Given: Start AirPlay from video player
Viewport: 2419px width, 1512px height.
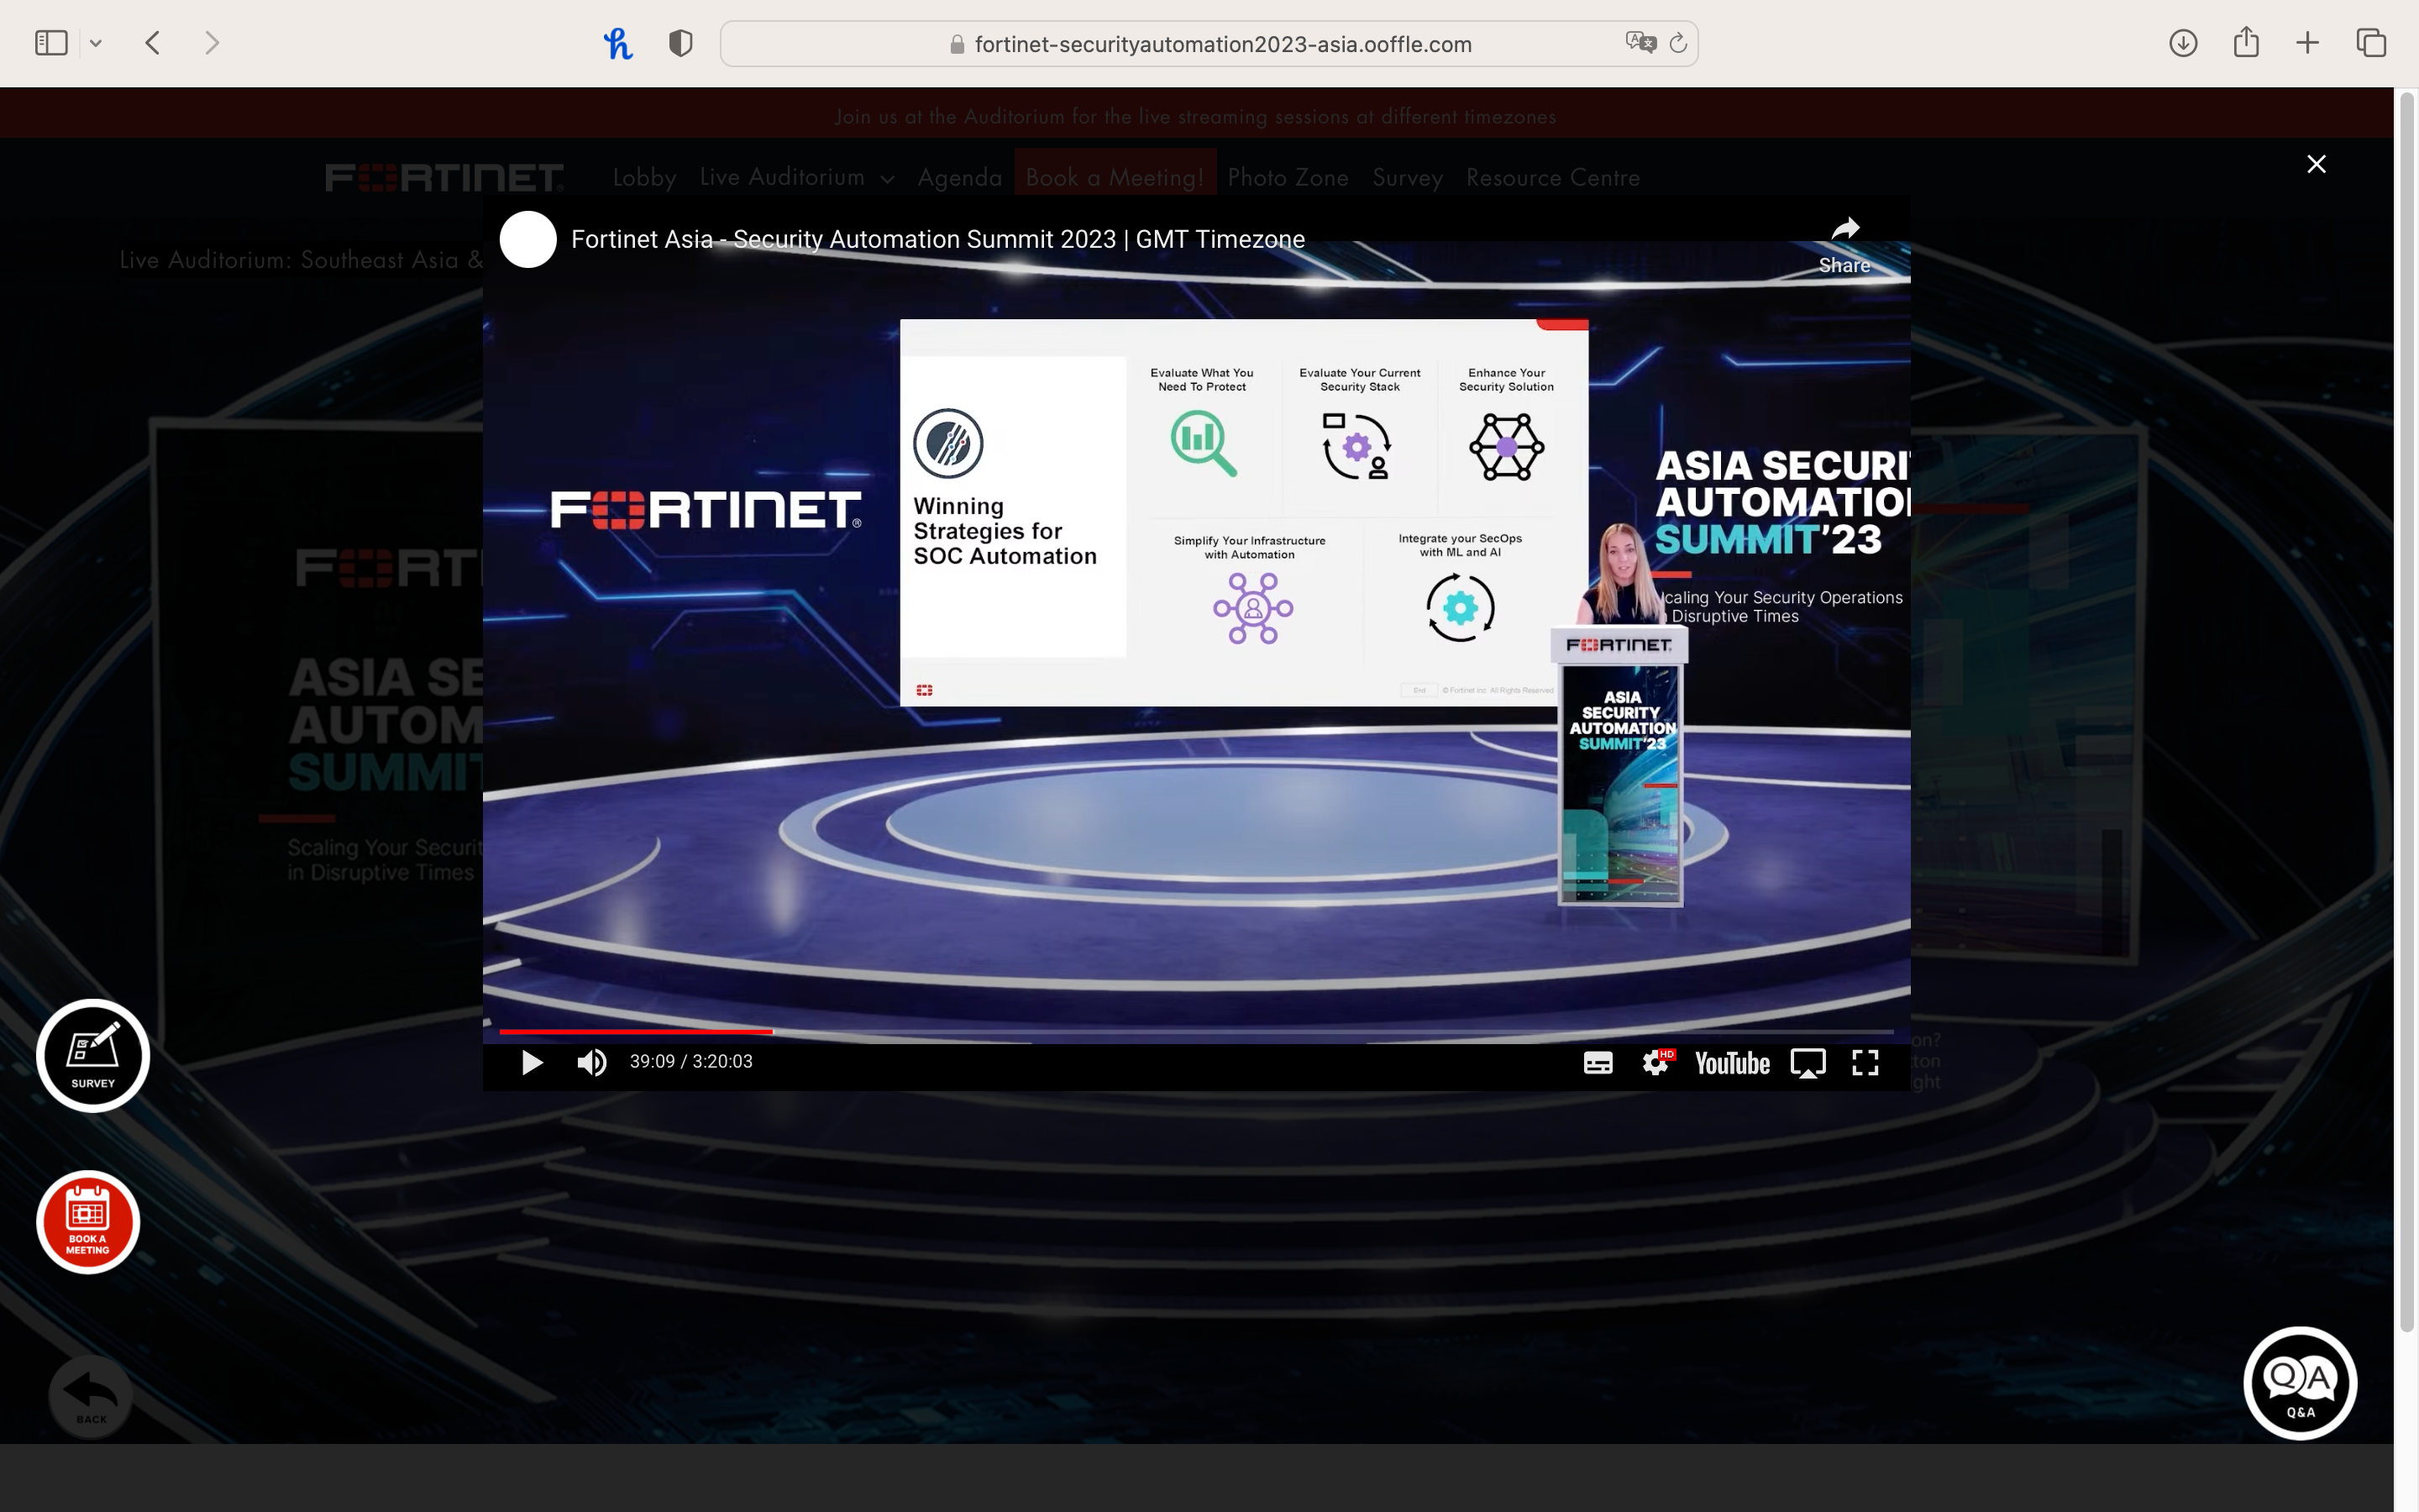Looking at the screenshot, I should (1808, 1063).
